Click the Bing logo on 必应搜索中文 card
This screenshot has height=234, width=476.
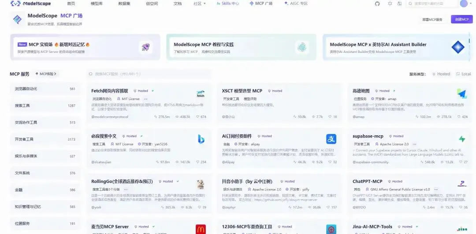click(201, 139)
